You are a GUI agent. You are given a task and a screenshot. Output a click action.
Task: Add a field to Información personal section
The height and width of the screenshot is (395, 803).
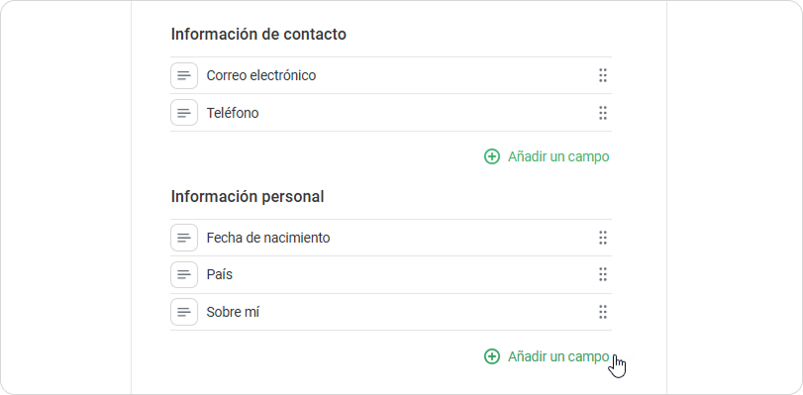[x=547, y=356]
